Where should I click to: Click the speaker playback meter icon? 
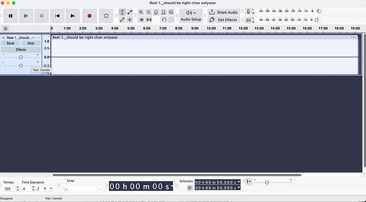(x=248, y=20)
